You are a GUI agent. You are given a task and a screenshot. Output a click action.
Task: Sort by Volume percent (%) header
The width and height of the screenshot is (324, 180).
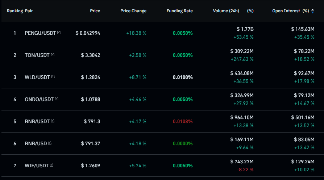[x=250, y=11]
